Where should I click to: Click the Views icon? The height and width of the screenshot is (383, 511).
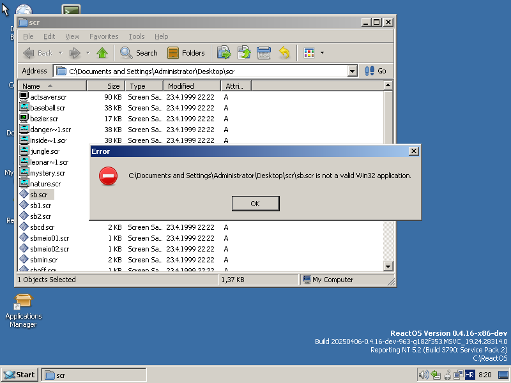[309, 53]
